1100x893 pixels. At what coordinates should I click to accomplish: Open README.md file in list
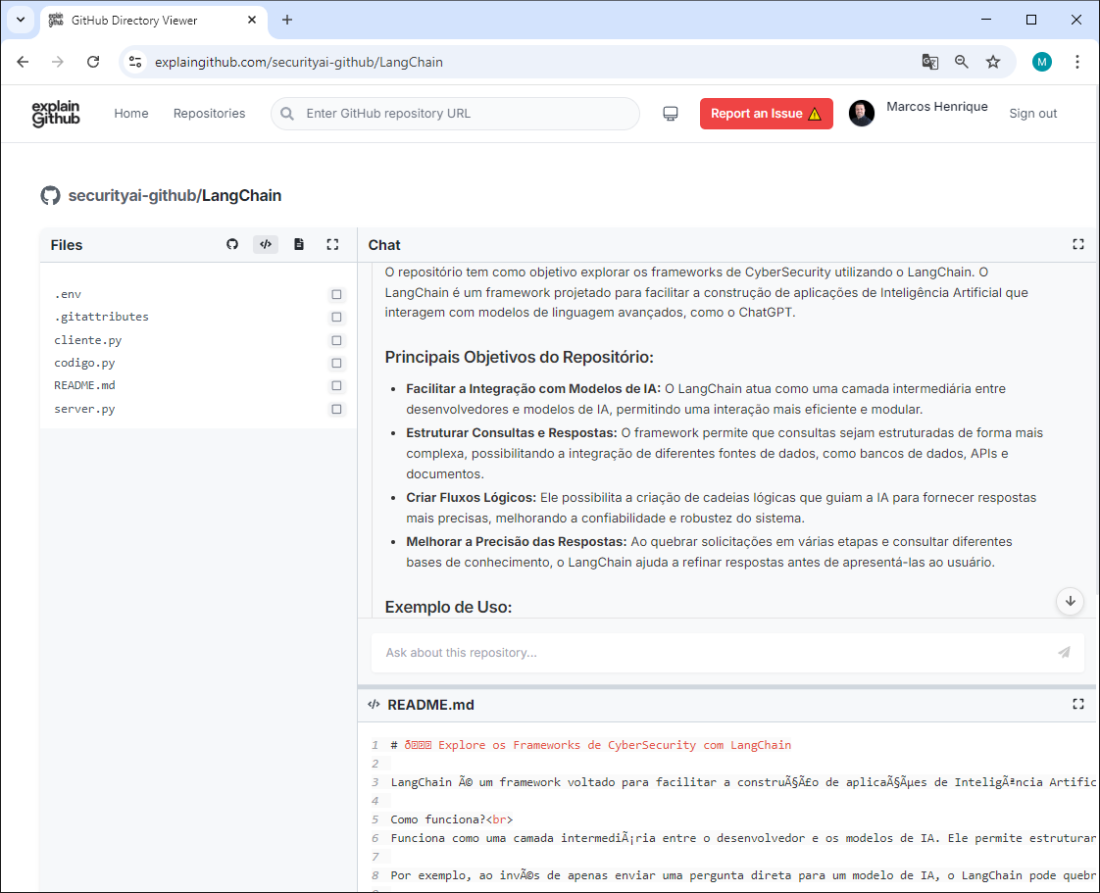tap(84, 385)
